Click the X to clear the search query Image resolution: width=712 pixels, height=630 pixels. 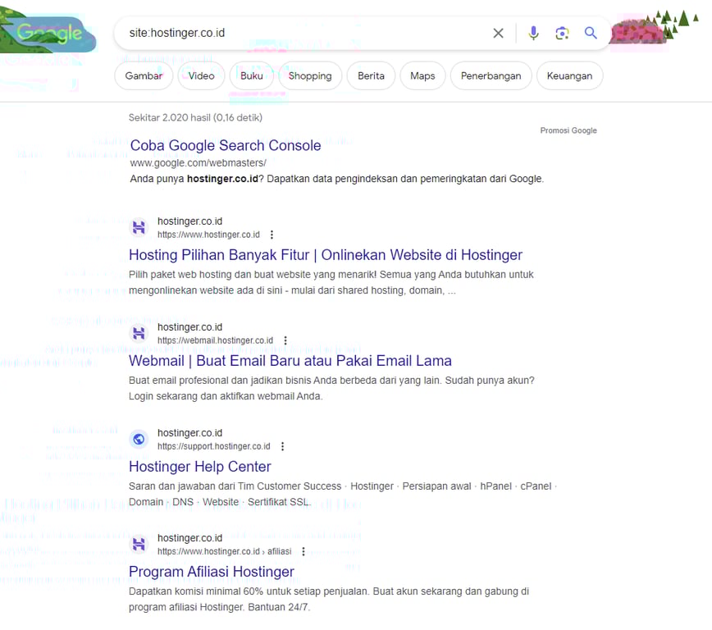(x=498, y=34)
